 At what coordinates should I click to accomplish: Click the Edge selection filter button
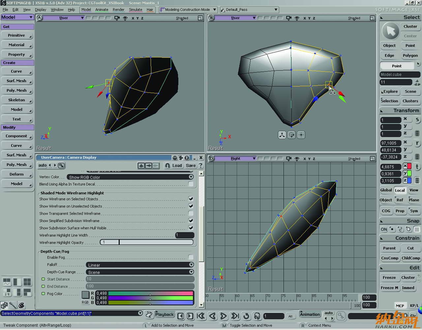tap(389, 55)
